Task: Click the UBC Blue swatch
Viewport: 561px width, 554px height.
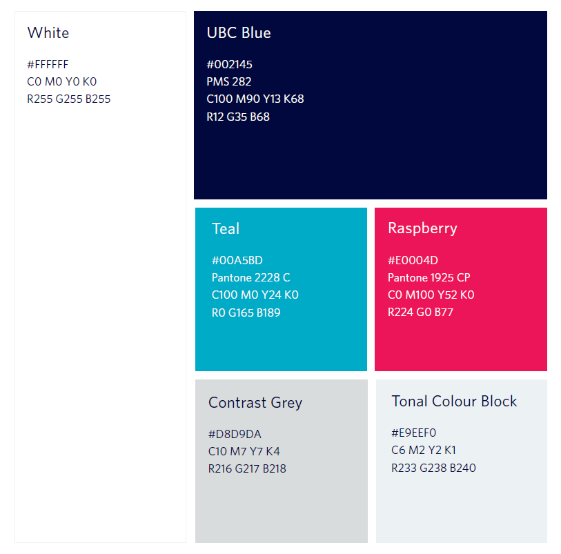Action: (371, 105)
